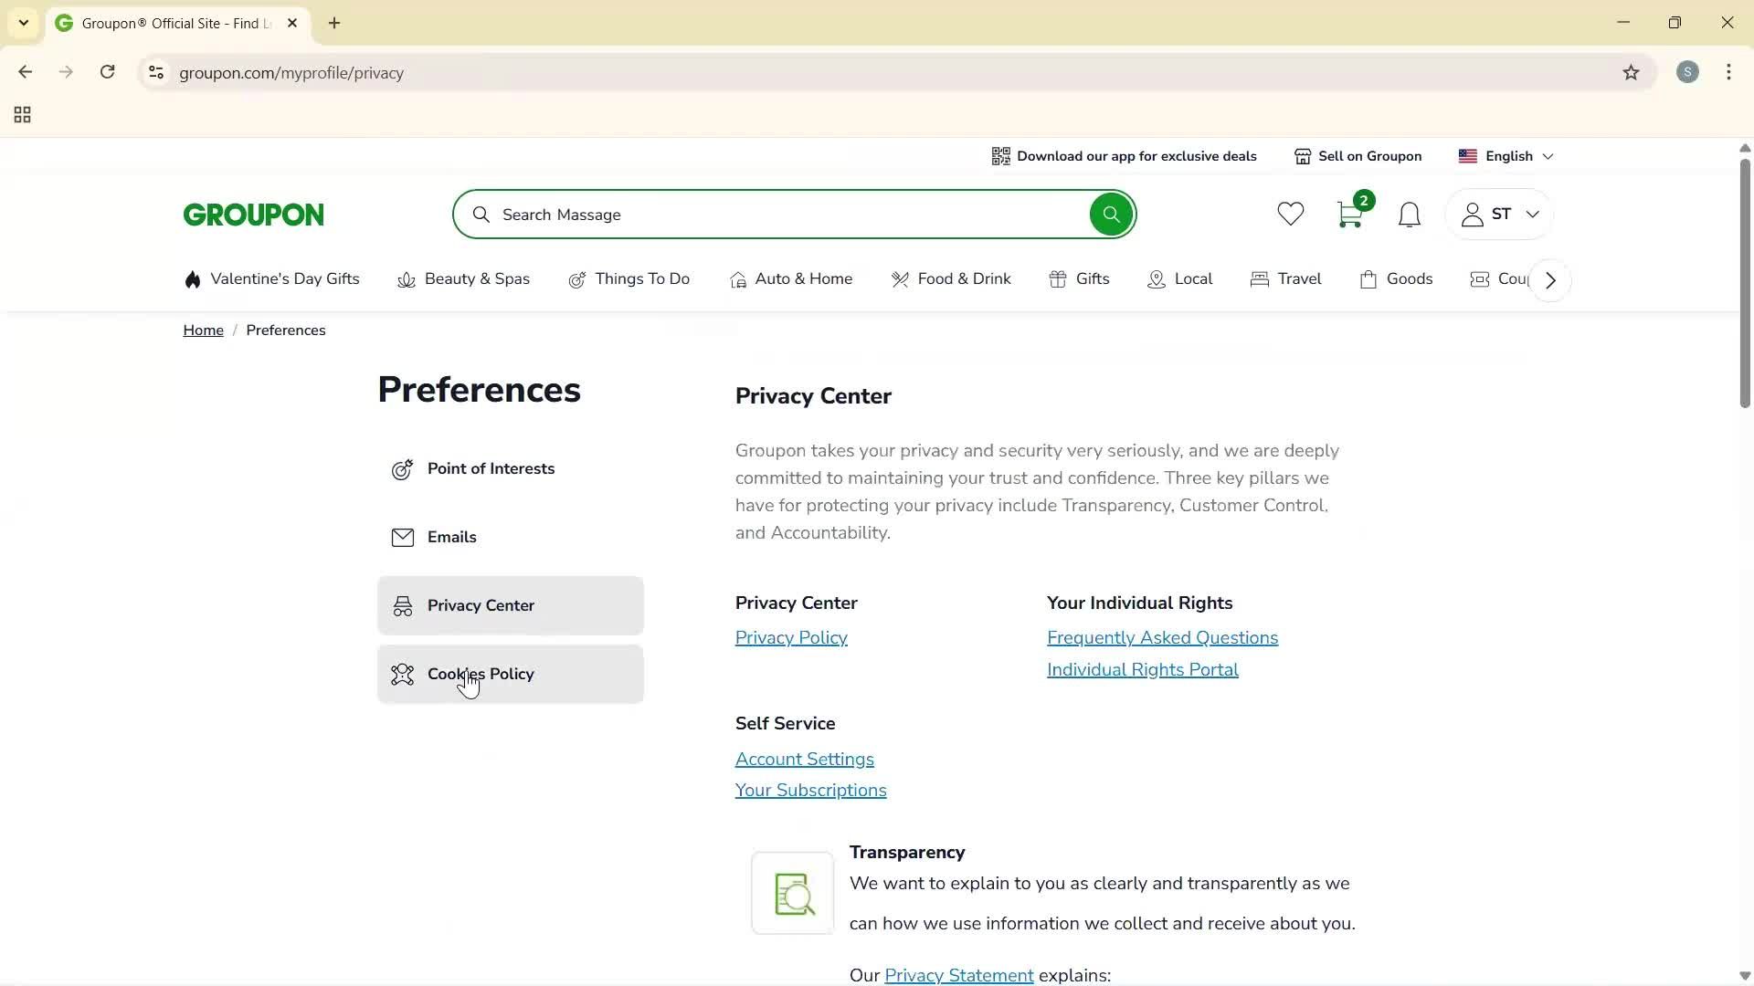
Task: View the shopping cart with 2 items
Action: pyautogui.click(x=1350, y=214)
